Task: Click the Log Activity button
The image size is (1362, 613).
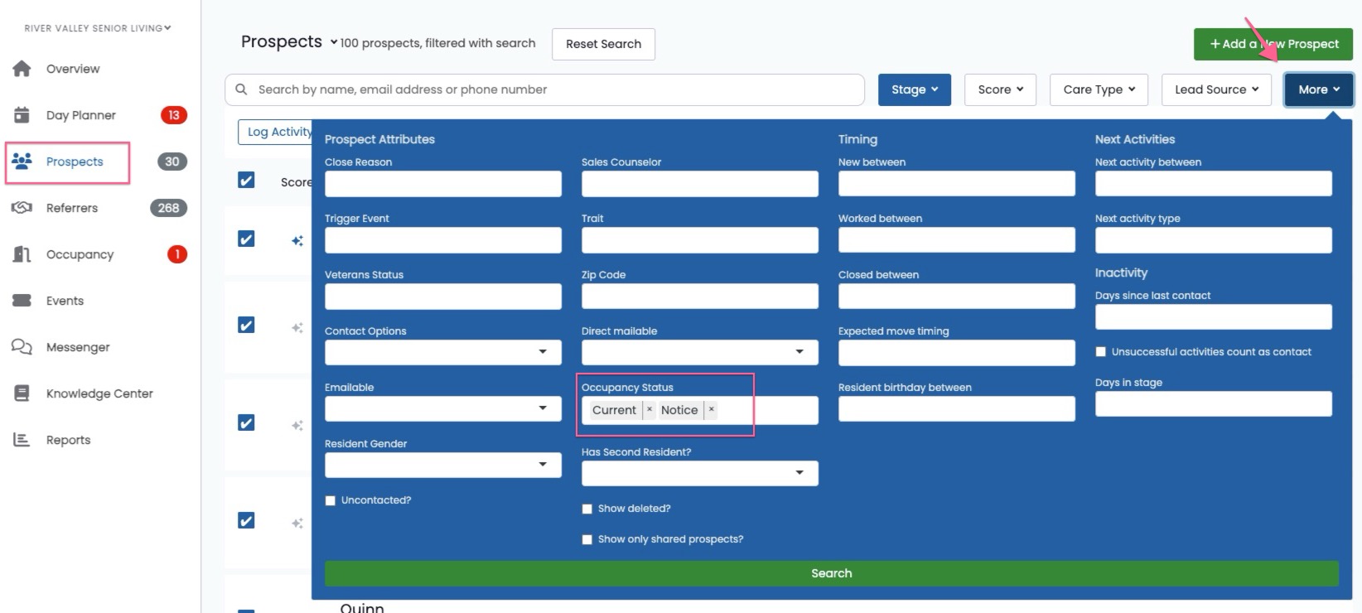Action: pyautogui.click(x=276, y=132)
